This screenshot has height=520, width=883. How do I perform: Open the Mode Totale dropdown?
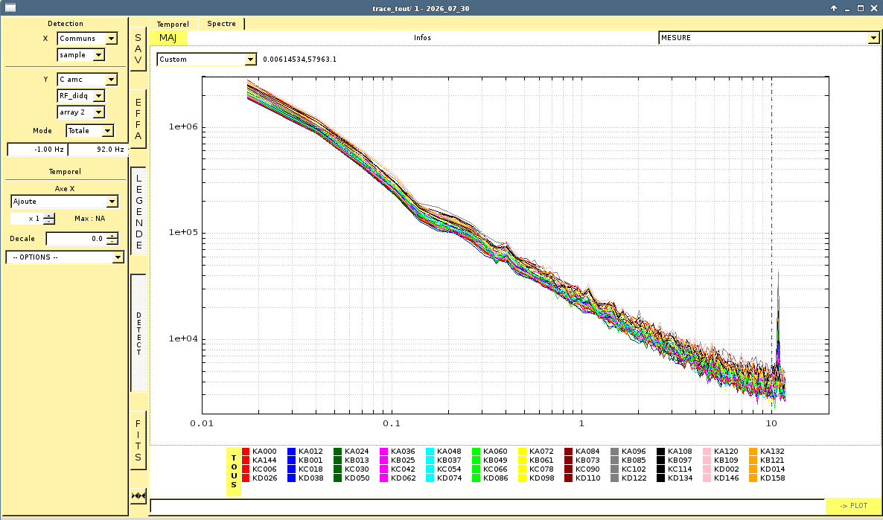point(89,131)
